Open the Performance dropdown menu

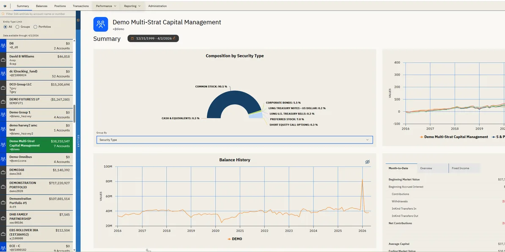[x=106, y=6]
